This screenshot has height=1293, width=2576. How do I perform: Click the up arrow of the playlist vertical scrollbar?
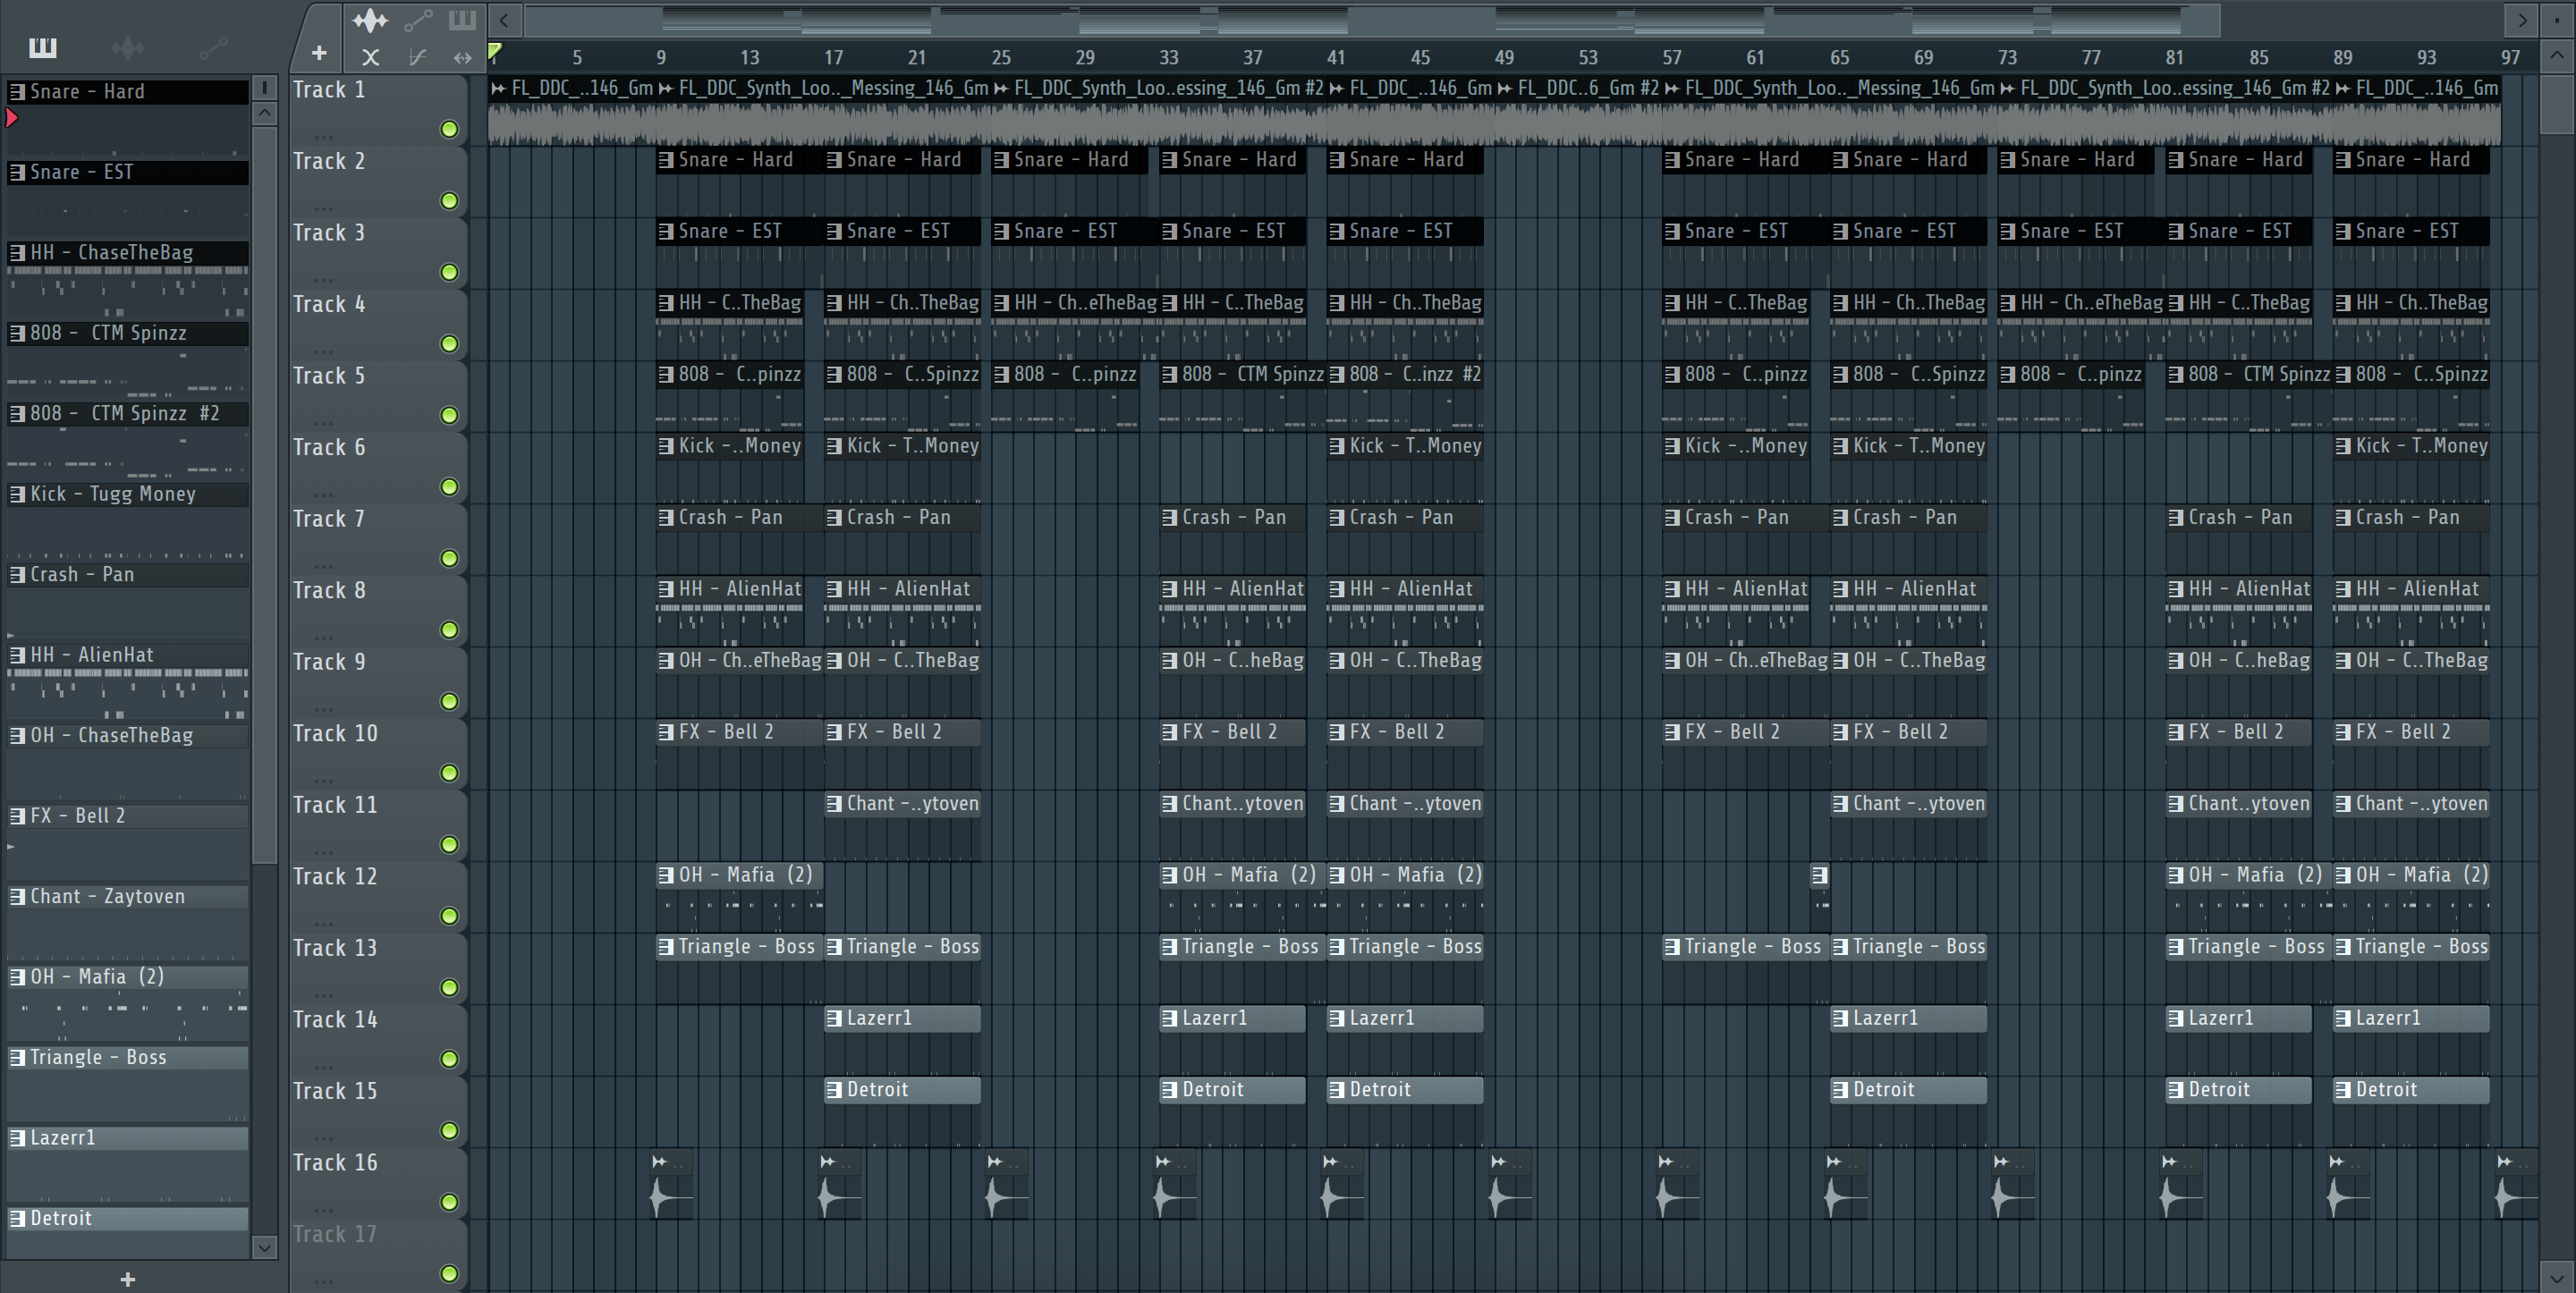tap(2557, 56)
